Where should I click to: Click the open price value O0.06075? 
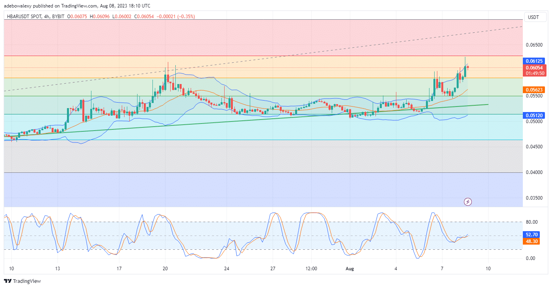(x=77, y=17)
